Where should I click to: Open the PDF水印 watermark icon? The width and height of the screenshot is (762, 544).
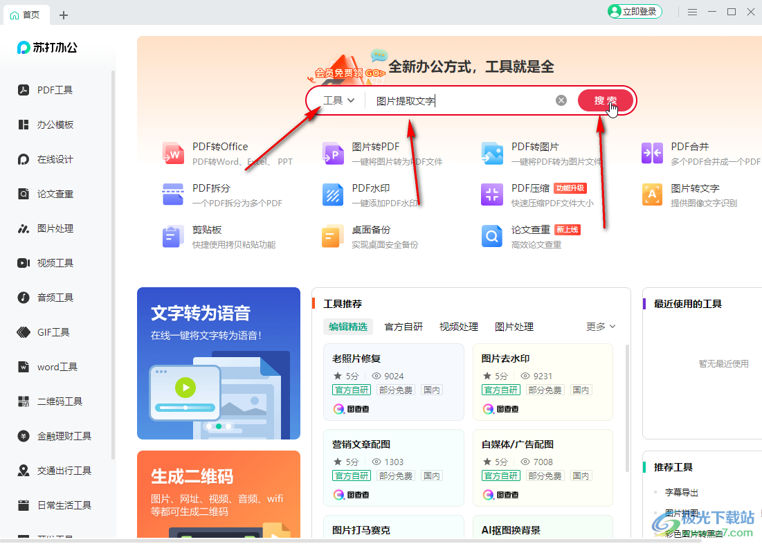pyautogui.click(x=333, y=194)
